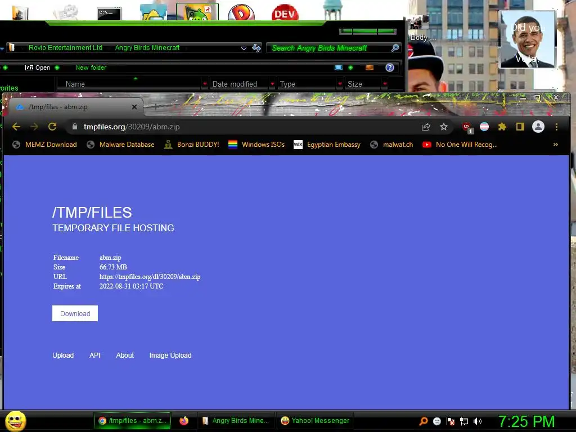Image resolution: width=576 pixels, height=432 pixels.
Task: Toggle Chrome side panel icon
Action: 520,127
